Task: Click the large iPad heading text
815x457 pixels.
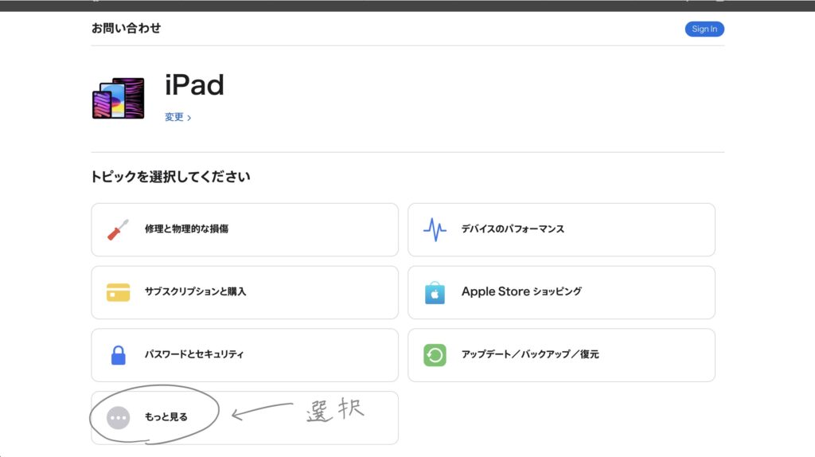Action: (194, 85)
